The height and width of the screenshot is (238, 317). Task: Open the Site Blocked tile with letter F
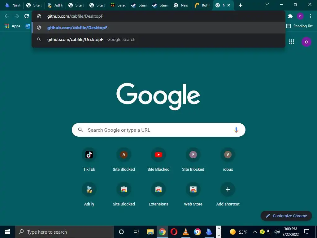pos(193,160)
